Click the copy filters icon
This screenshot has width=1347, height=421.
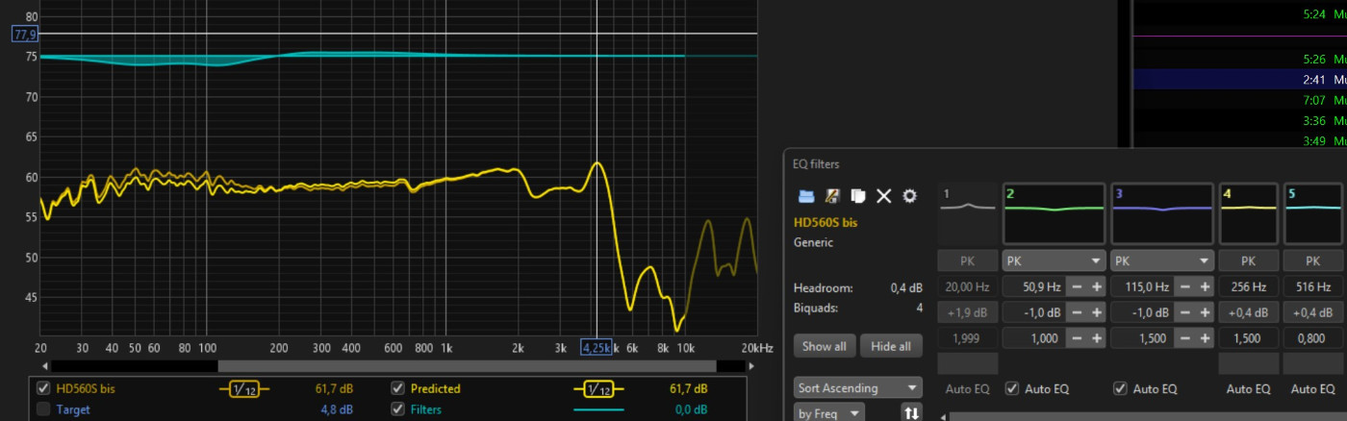click(858, 196)
